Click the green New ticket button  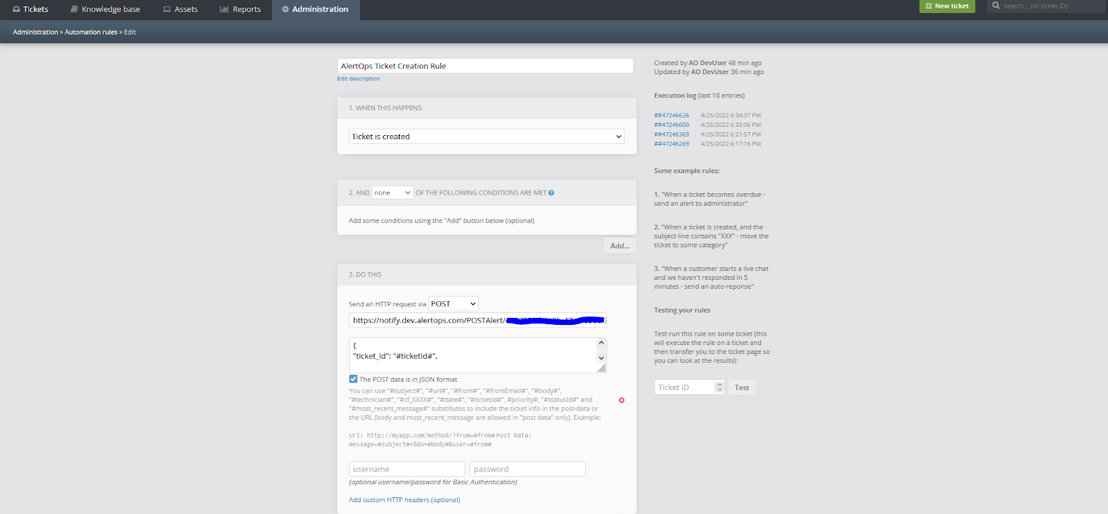(947, 6)
